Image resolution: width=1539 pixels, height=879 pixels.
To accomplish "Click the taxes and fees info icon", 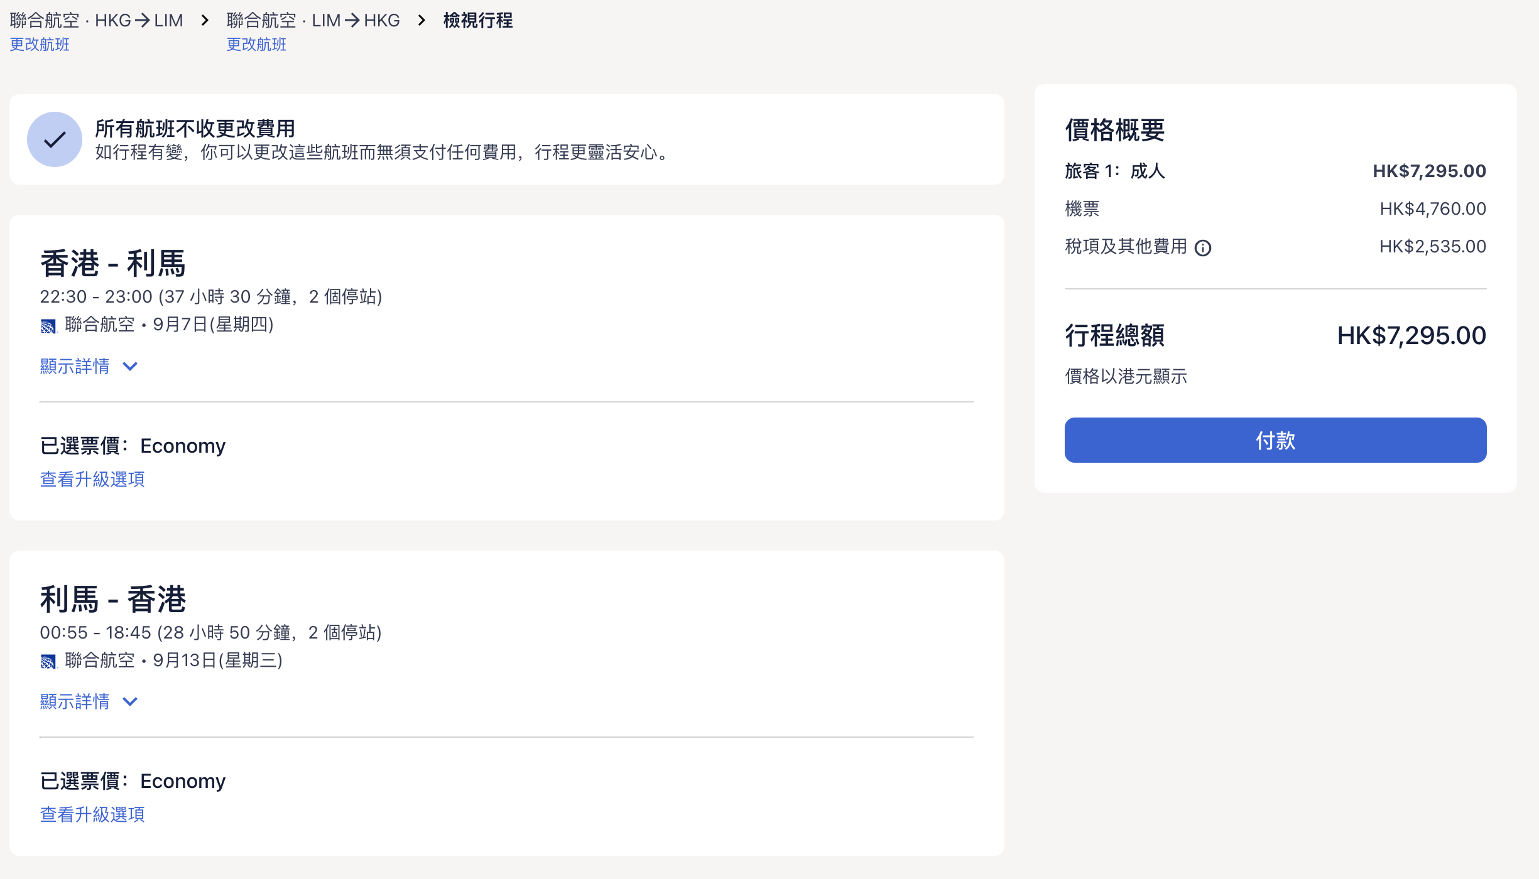I will 1202,248.
